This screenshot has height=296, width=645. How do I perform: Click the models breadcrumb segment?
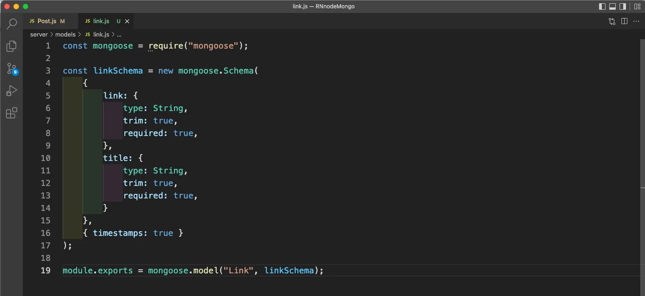65,34
